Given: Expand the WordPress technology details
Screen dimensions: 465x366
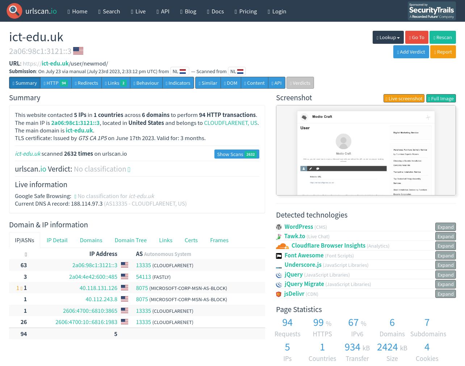Looking at the screenshot, I should (x=445, y=227).
